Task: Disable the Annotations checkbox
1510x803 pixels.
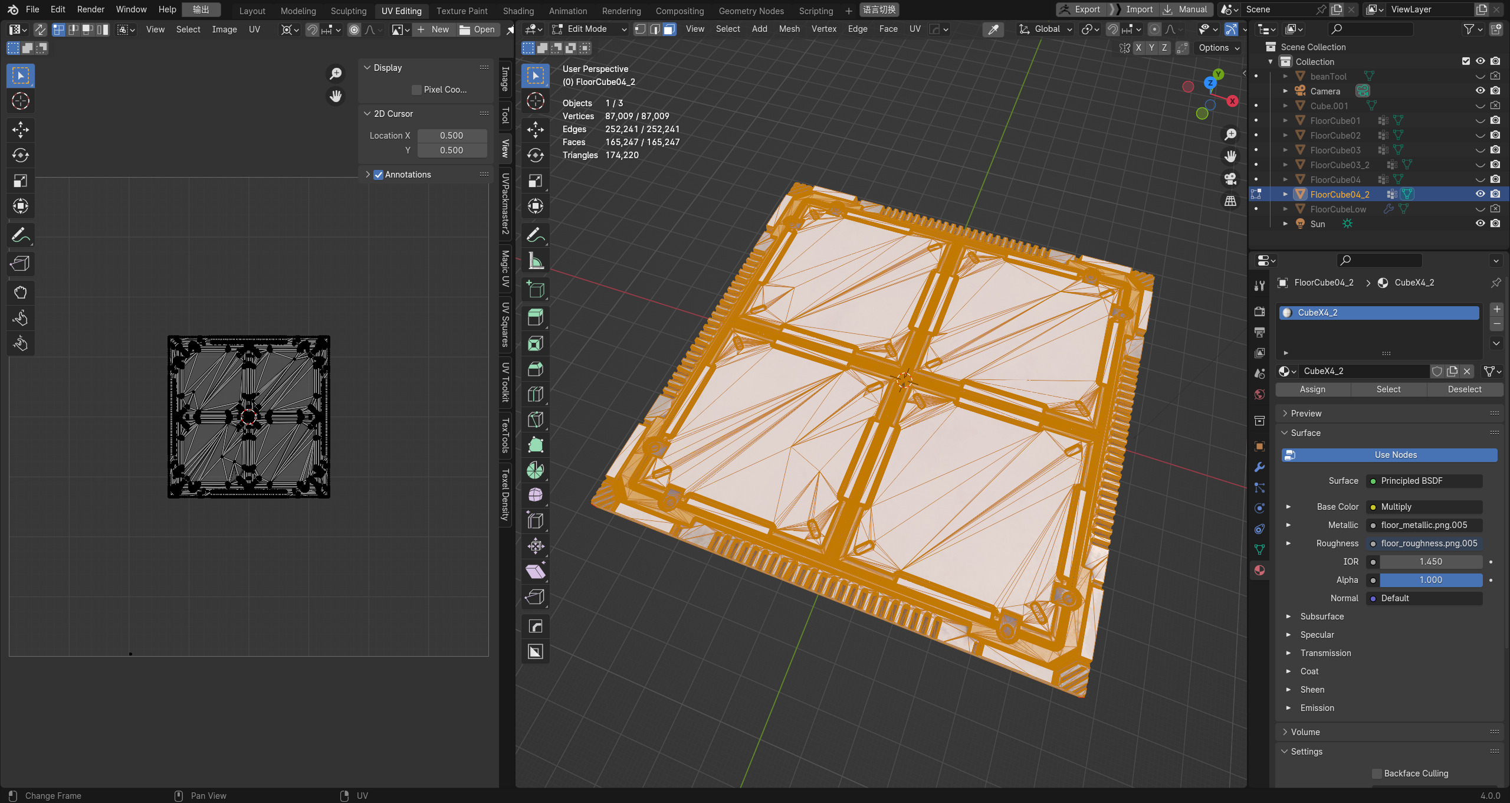Action: click(x=379, y=175)
